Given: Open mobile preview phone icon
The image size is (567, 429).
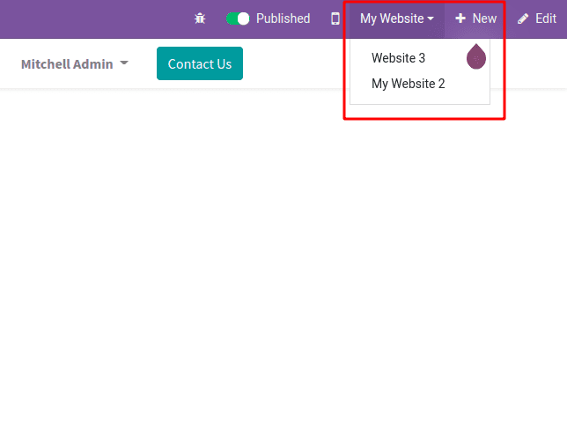Looking at the screenshot, I should (335, 18).
